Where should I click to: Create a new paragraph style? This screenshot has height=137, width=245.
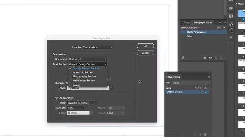click(x=216, y=58)
